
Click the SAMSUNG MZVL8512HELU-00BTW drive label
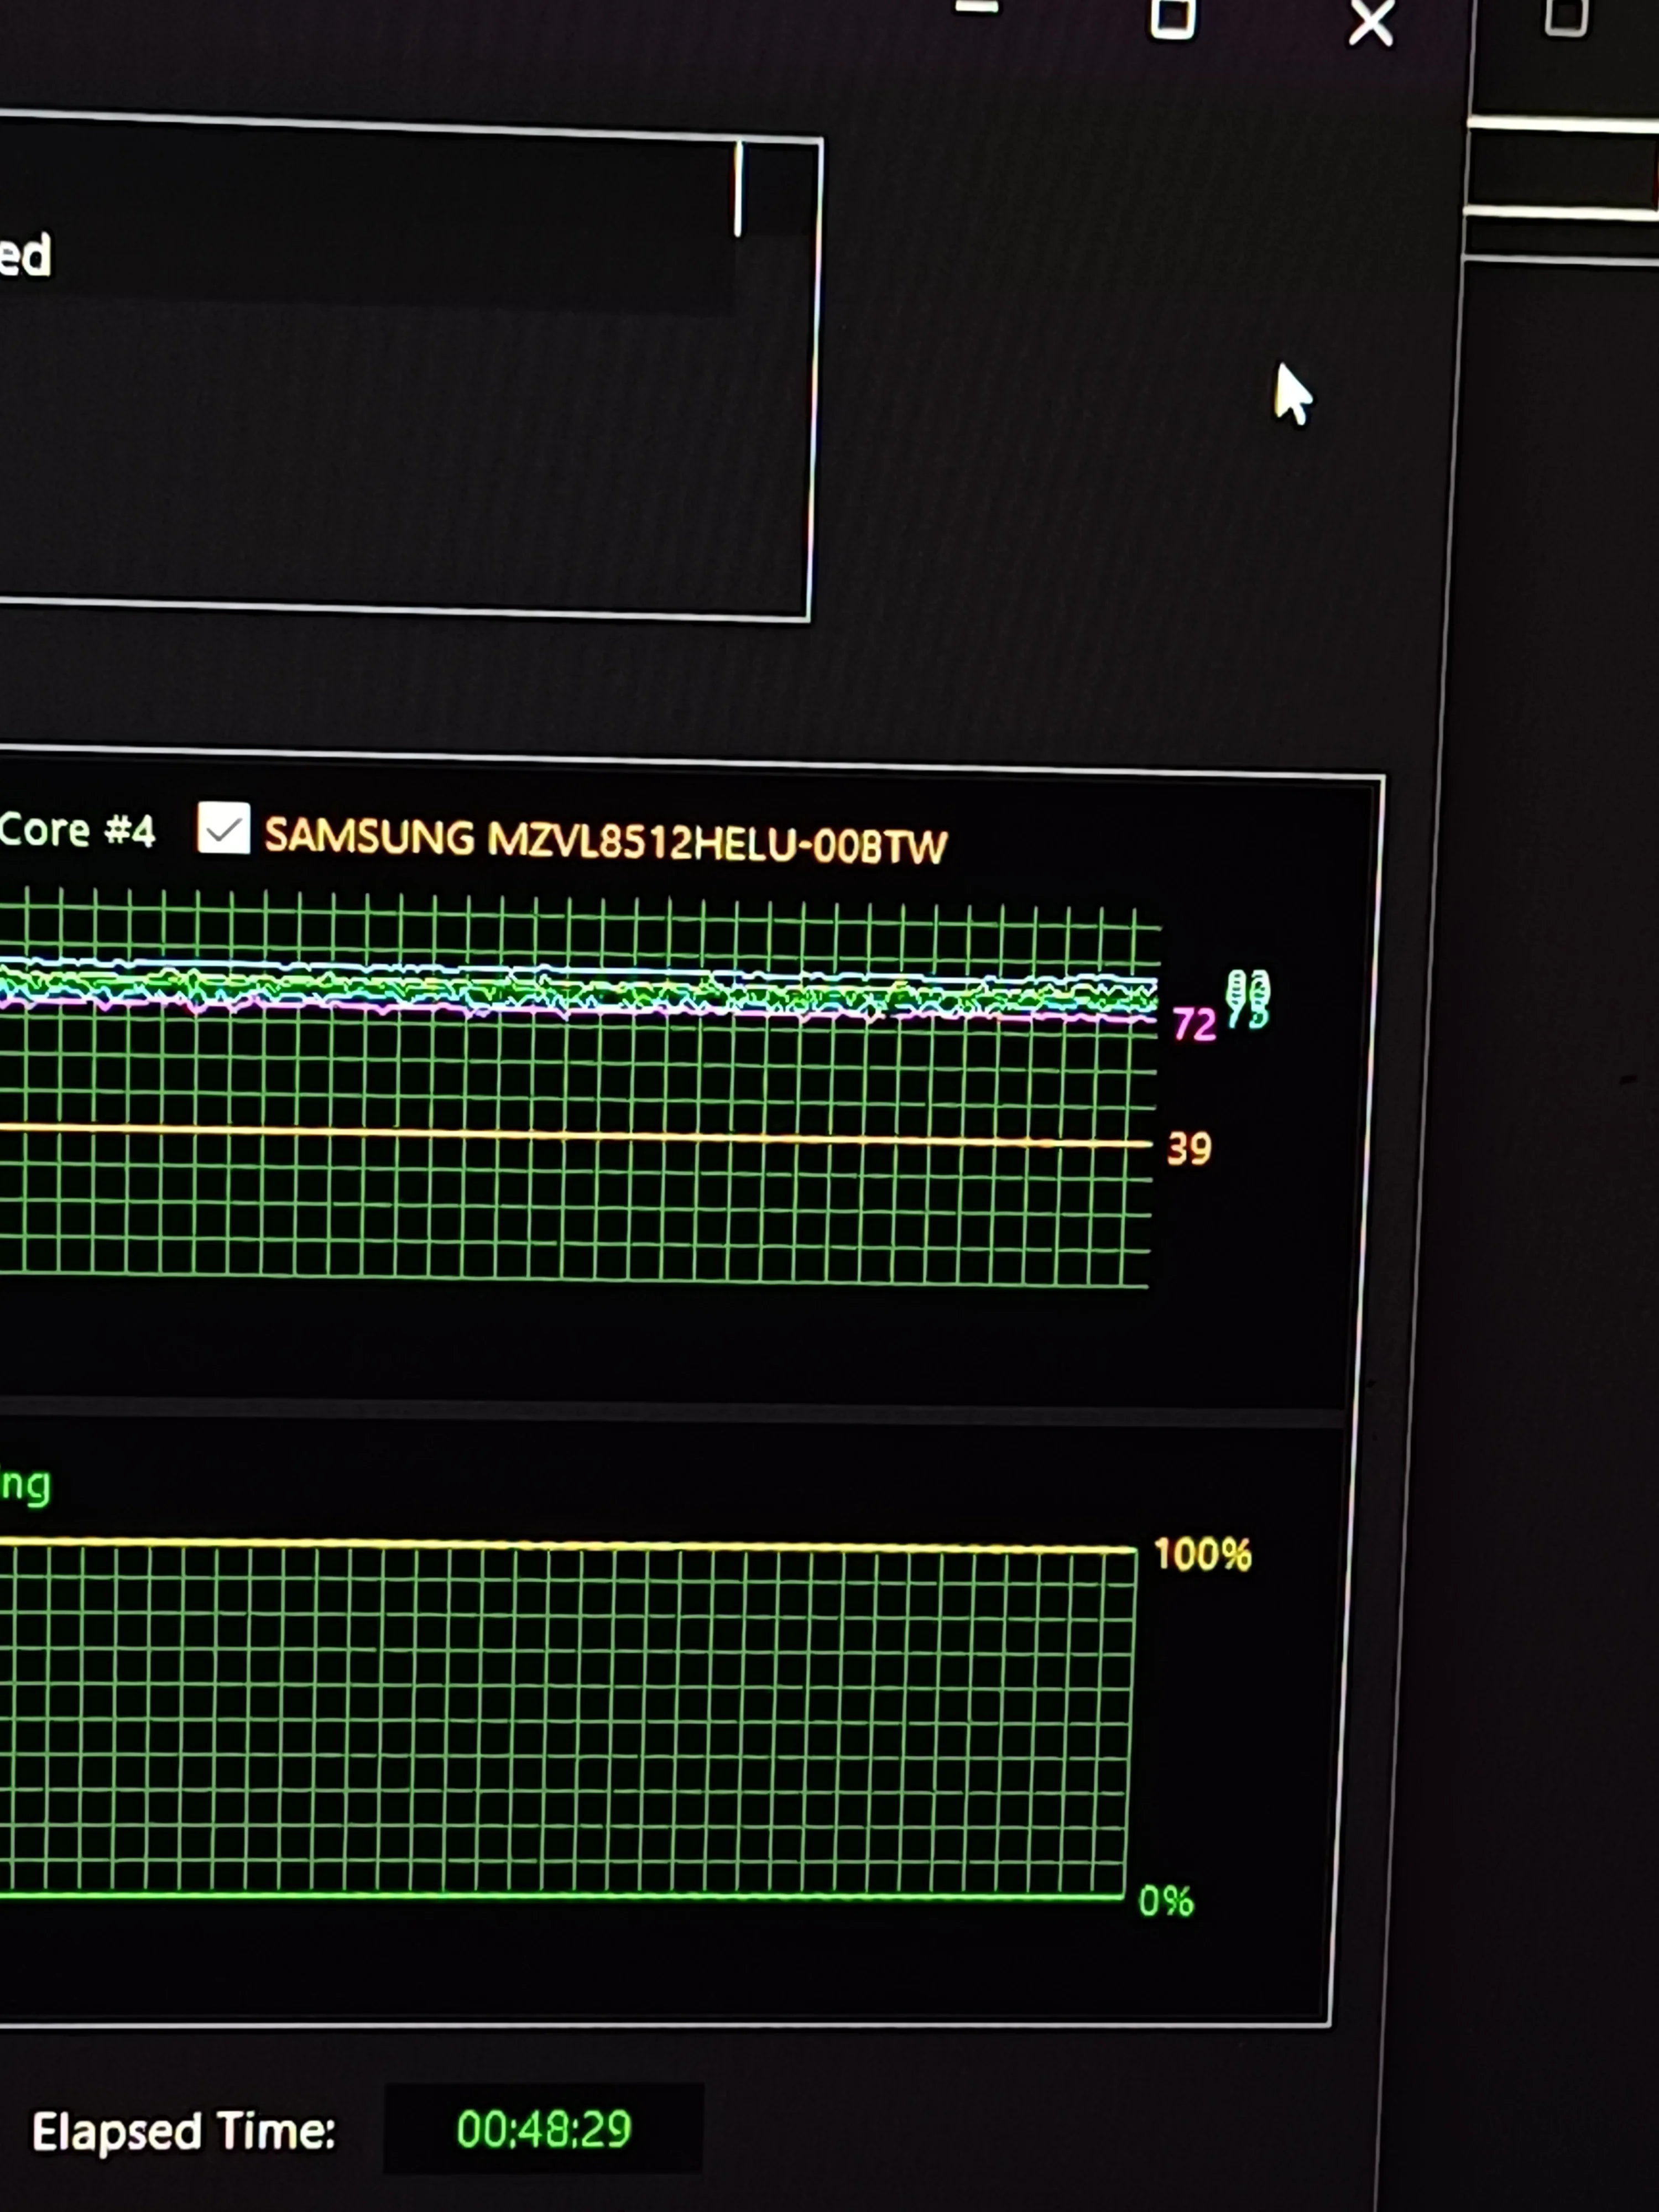[605, 840]
